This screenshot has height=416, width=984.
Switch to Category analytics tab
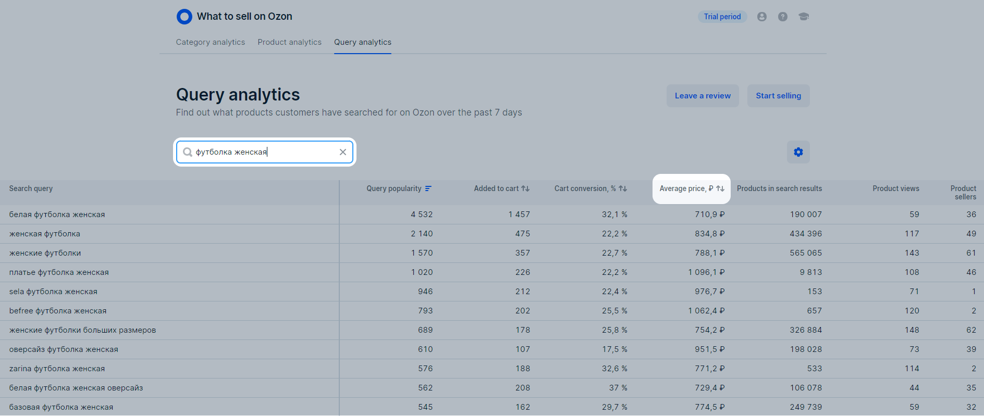click(x=210, y=42)
